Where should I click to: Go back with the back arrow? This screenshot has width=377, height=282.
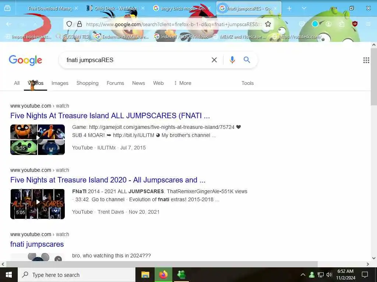(9, 24)
